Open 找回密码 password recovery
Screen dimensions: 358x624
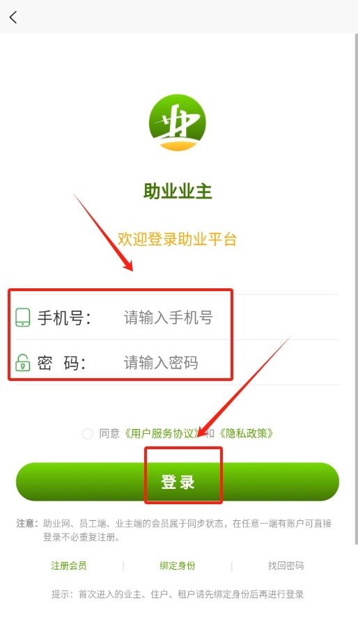pos(286,565)
